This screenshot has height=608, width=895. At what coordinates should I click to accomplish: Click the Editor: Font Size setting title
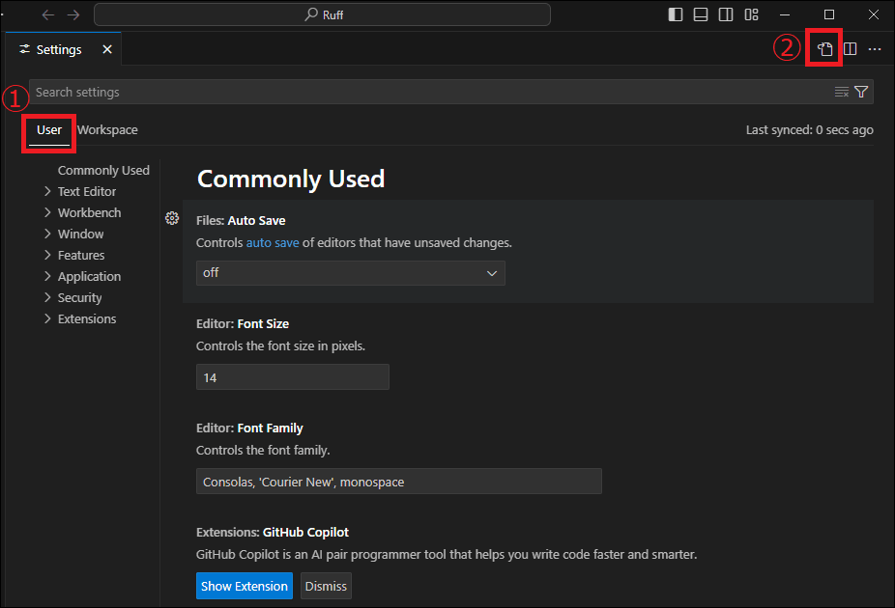click(x=243, y=323)
